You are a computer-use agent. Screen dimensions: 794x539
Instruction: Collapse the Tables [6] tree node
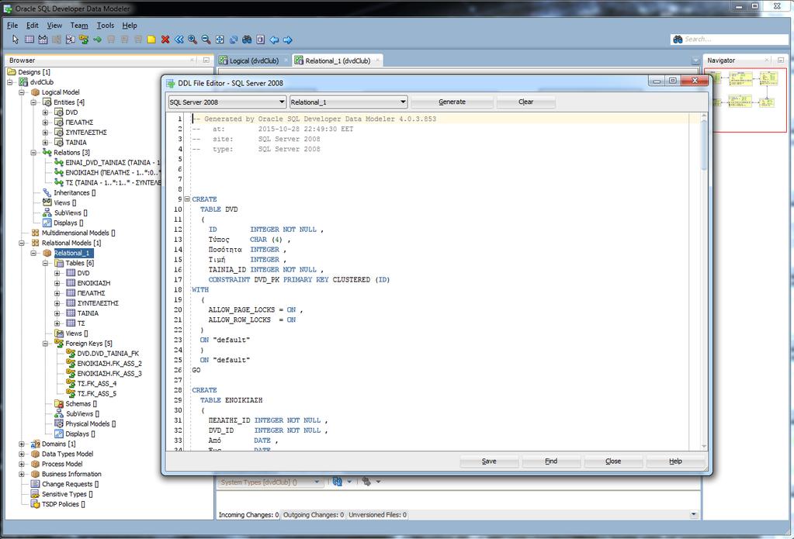point(45,263)
